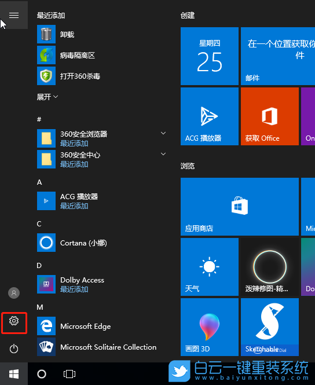This screenshot has width=315, height=385.
Task: Open the 泼辣修图 photo editor tile
Action: [x=270, y=267]
